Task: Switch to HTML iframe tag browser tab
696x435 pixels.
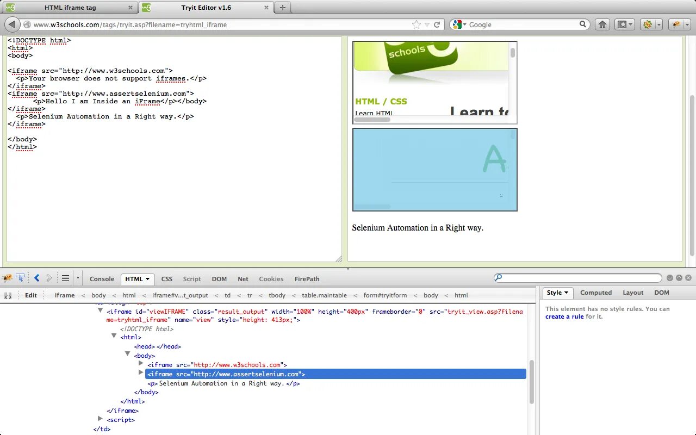Action: coord(70,8)
